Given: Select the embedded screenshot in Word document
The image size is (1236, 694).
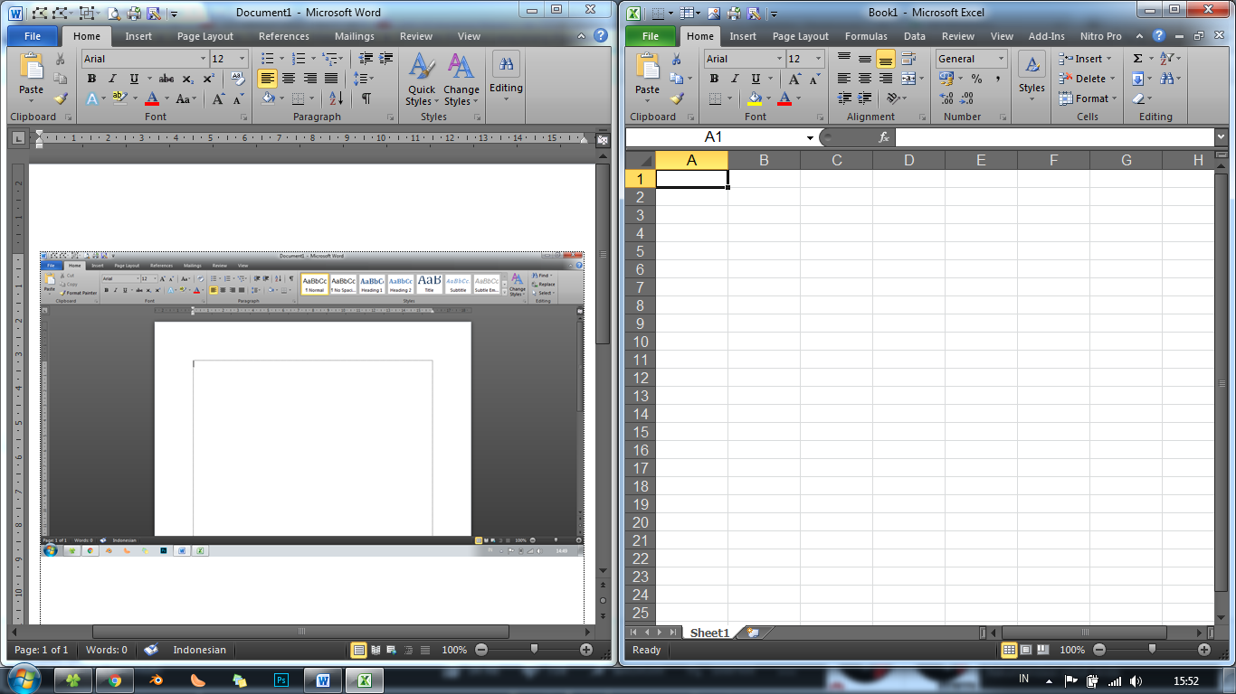Looking at the screenshot, I should click(x=312, y=405).
